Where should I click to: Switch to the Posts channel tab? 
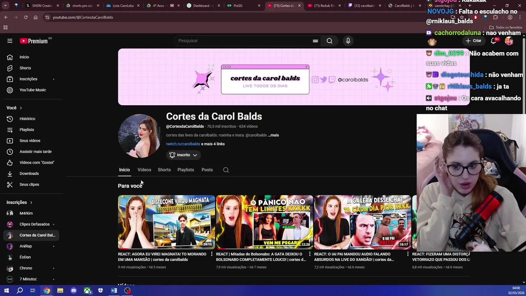(207, 170)
